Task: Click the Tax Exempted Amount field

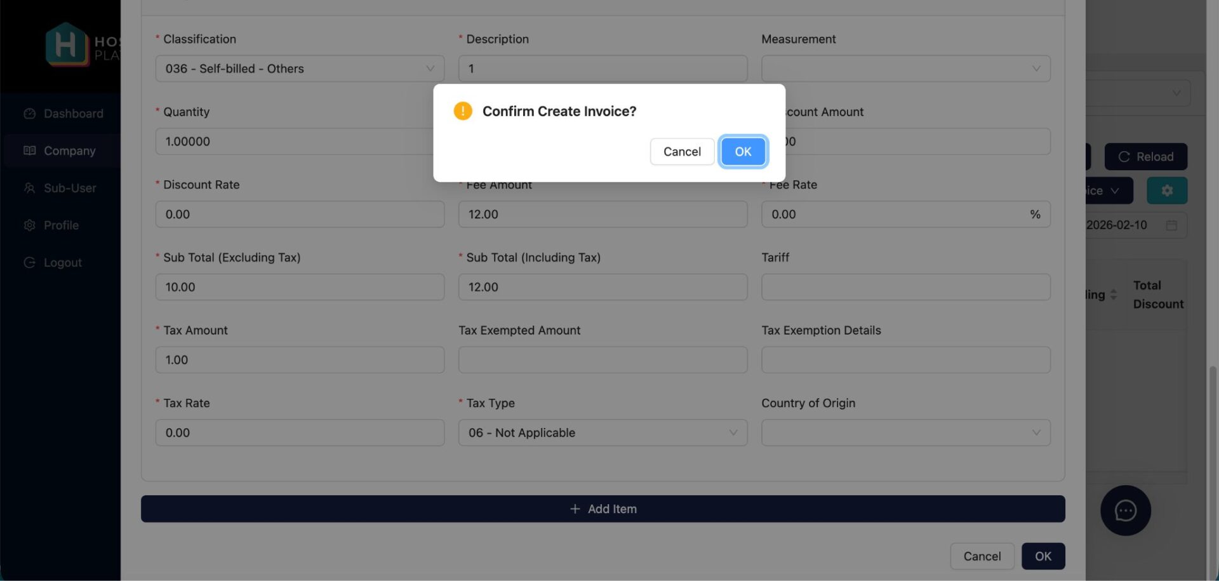Action: click(603, 360)
